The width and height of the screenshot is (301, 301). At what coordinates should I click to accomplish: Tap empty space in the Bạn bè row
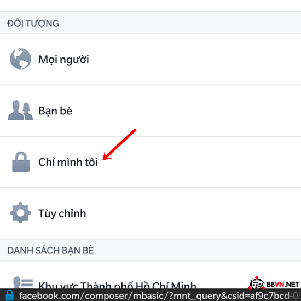point(192,111)
